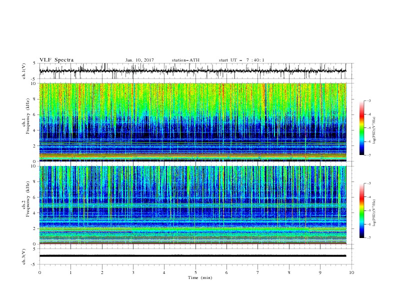Click the ch.1 waveform trace plot
This screenshot has width=396, height=306.
point(192,71)
